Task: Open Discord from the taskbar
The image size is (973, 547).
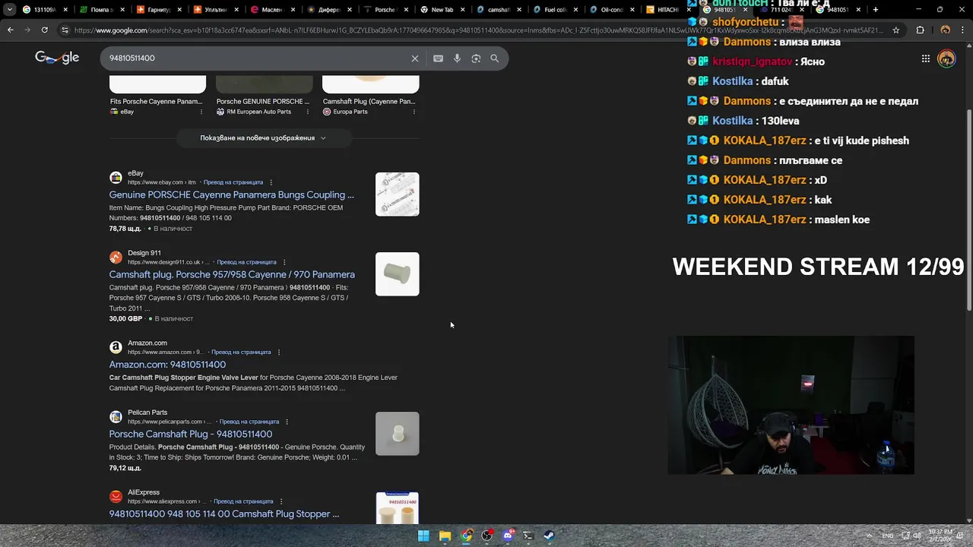Action: tap(508, 536)
